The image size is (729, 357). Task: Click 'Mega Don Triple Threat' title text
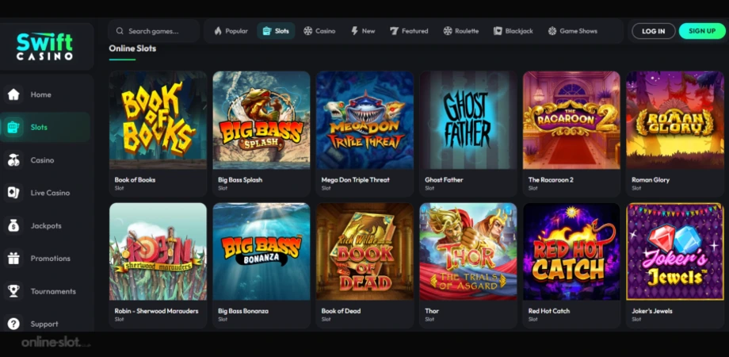point(356,179)
